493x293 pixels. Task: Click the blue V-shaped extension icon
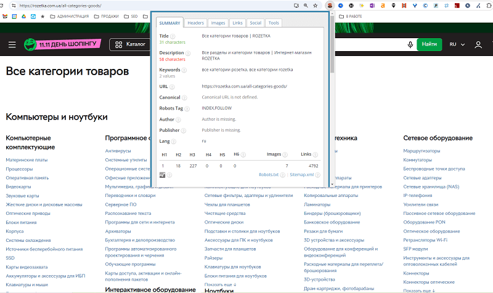[x=415, y=6]
